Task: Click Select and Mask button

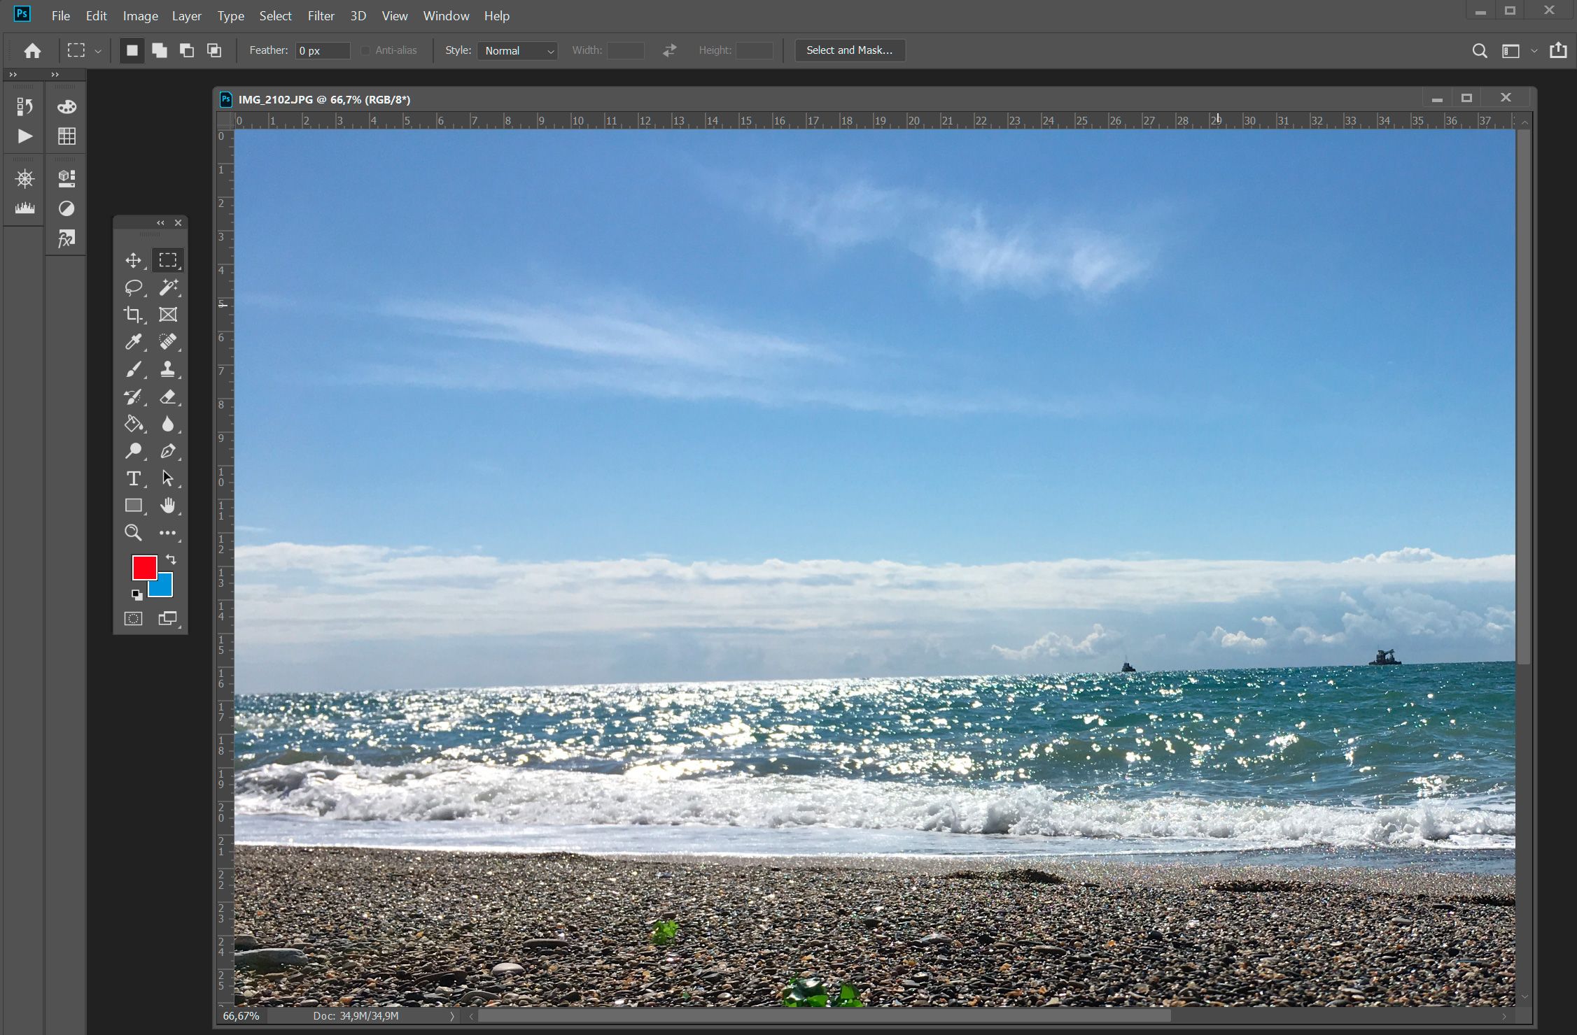Action: pos(848,50)
